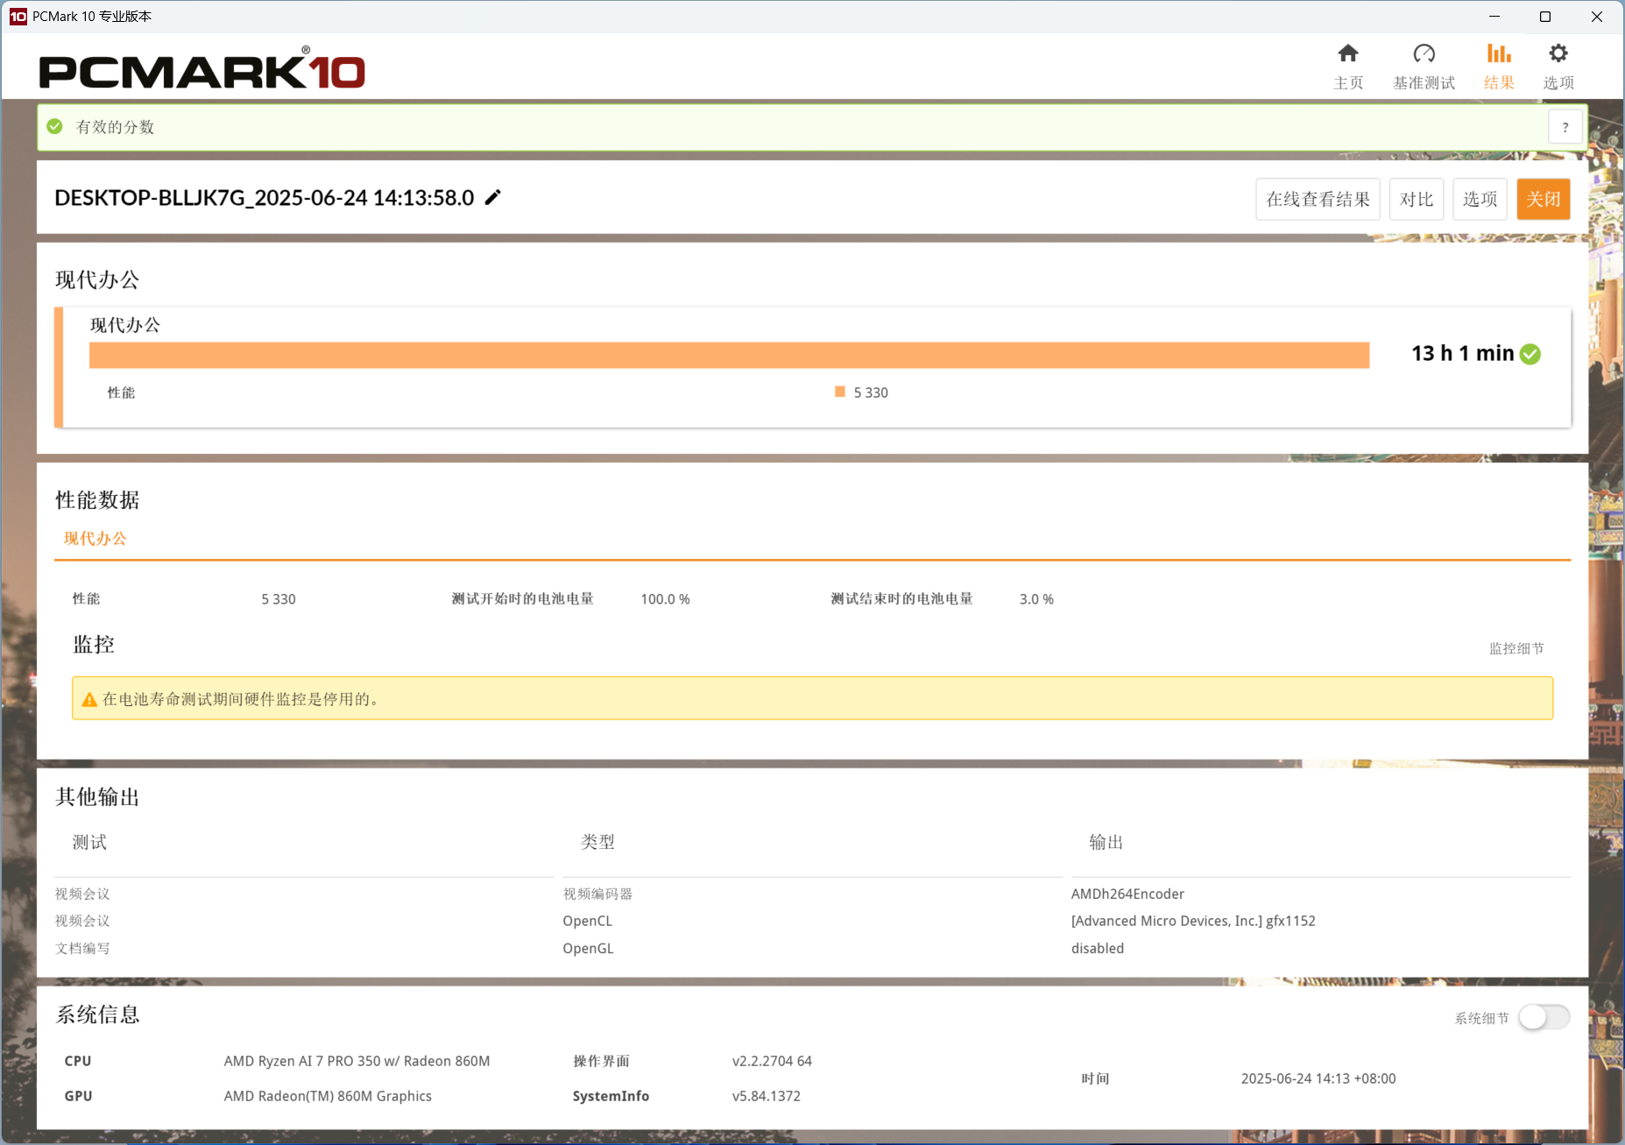The width and height of the screenshot is (1625, 1145).
Task: Toggle the 系统细节 switch on
Action: click(x=1544, y=1017)
